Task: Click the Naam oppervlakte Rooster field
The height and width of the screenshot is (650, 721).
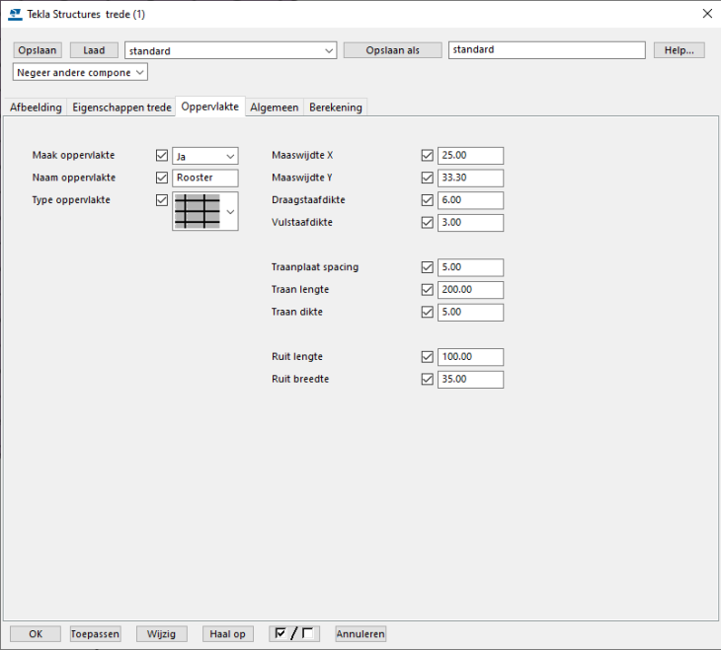Action: [205, 178]
